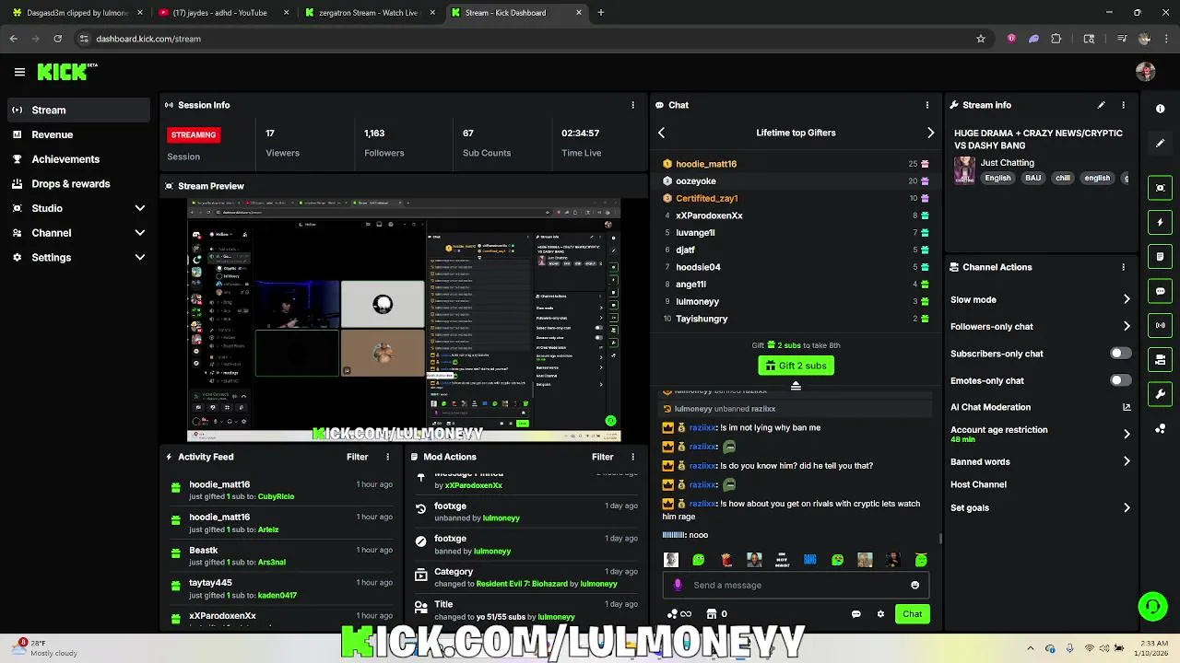1180x663 pixels.
Task: Toggle the Channel Actions widget sidebar icon
Action: [1161, 360]
